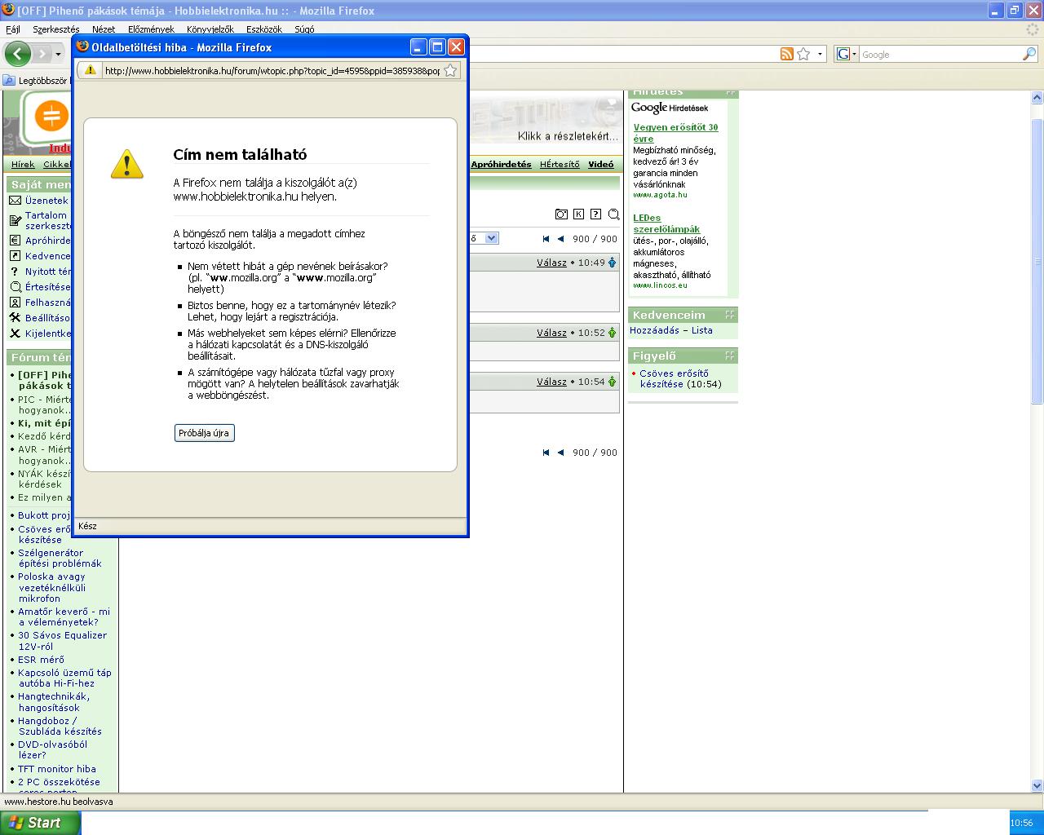
Task: Click the green user icon on the 10:52 post
Action: pos(612,333)
